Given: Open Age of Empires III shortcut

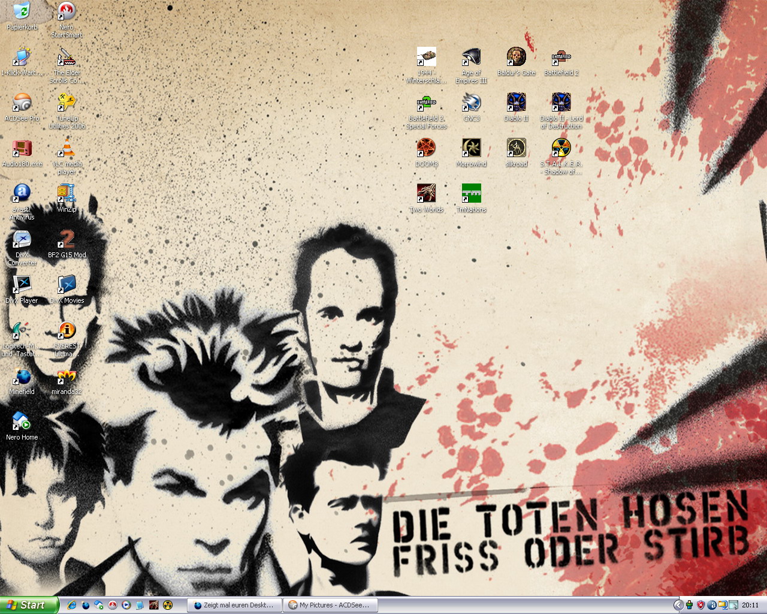Looking at the screenshot, I should point(471,65).
